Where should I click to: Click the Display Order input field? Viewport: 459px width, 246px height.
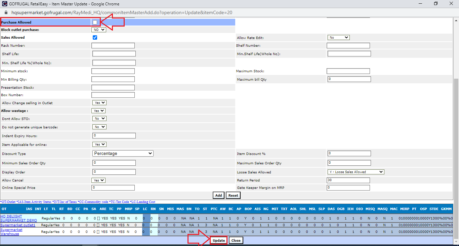click(114, 172)
